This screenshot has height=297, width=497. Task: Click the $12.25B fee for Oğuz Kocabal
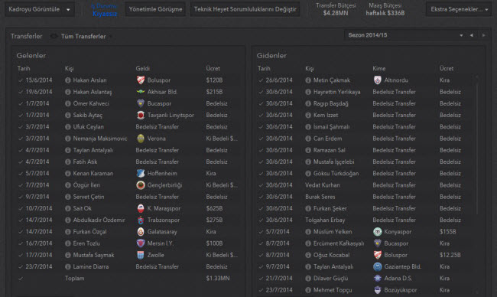pos(450,255)
